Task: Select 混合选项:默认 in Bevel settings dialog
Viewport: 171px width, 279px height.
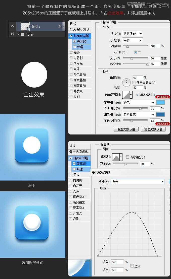Action: (80, 30)
